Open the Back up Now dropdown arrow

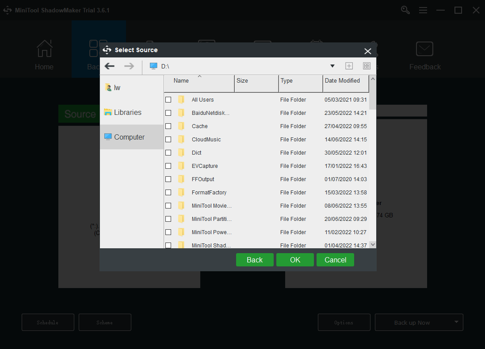tap(456, 322)
